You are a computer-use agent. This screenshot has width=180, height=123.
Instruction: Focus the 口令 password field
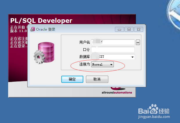(x=113, y=50)
